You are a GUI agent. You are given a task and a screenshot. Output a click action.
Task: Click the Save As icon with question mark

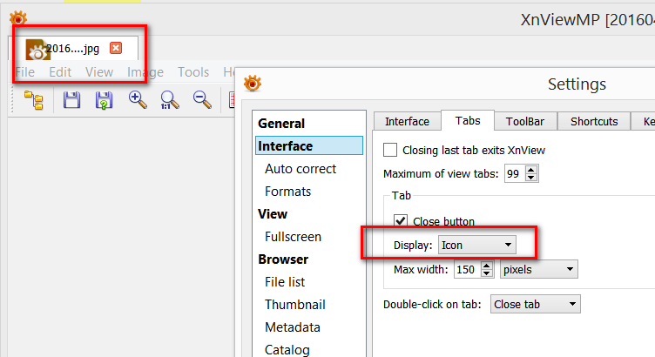click(x=104, y=99)
